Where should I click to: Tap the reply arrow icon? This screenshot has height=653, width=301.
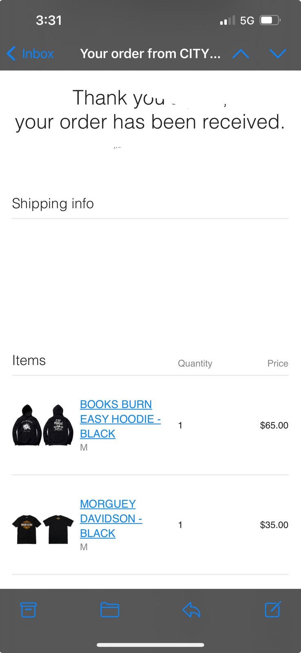191,610
